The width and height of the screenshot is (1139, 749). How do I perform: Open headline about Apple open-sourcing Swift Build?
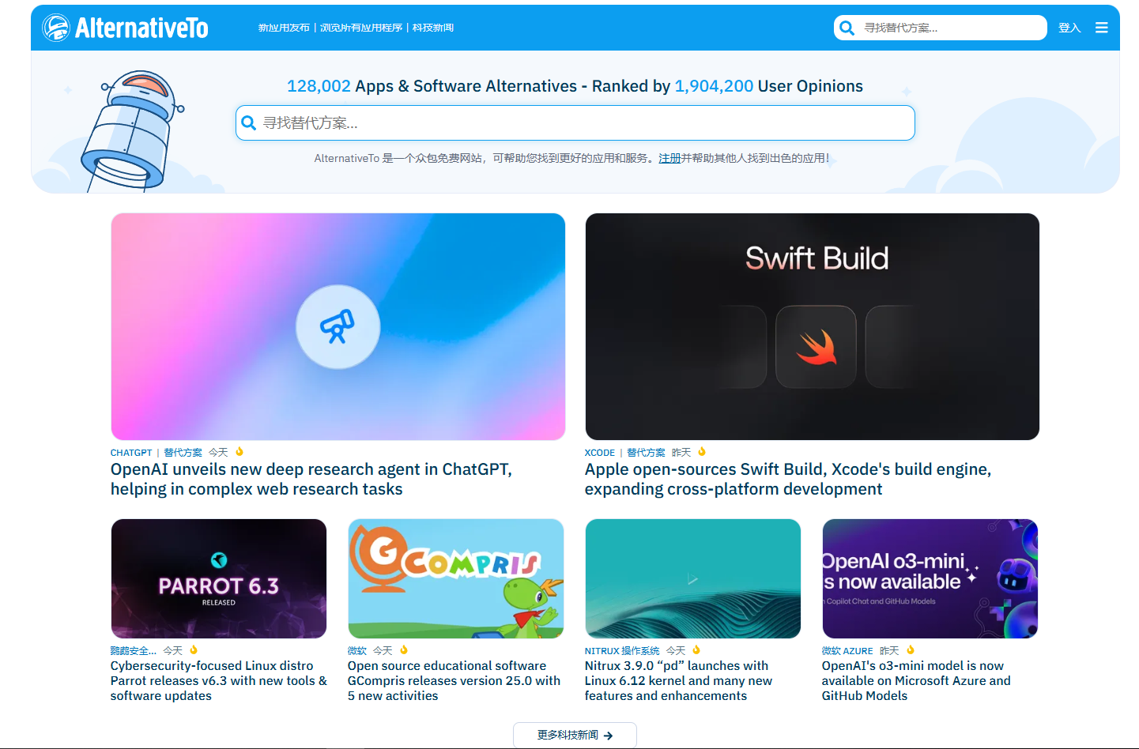(788, 479)
